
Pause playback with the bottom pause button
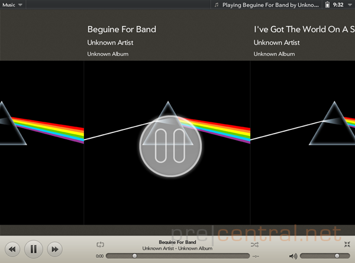tap(34, 249)
